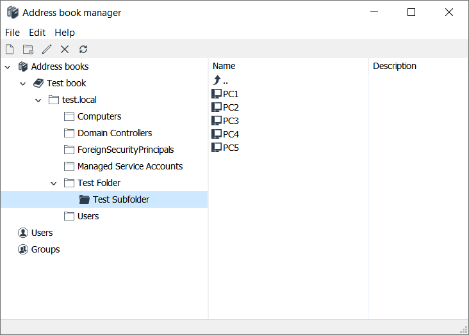Viewport: 469px width, 335px height.
Task: Sort by the Name column header
Action: point(224,66)
